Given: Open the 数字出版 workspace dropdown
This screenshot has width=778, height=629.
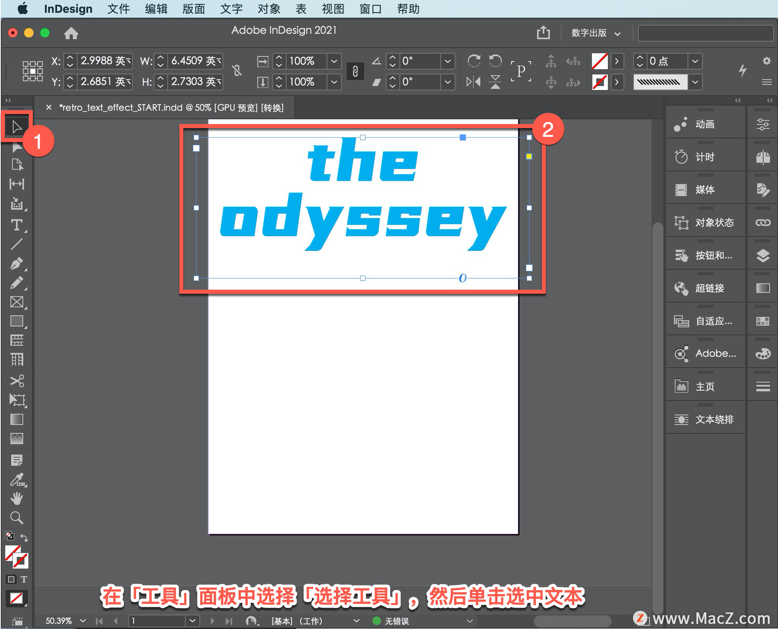Looking at the screenshot, I should [596, 33].
